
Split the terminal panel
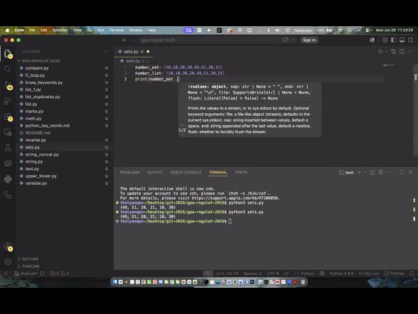coord(372,173)
